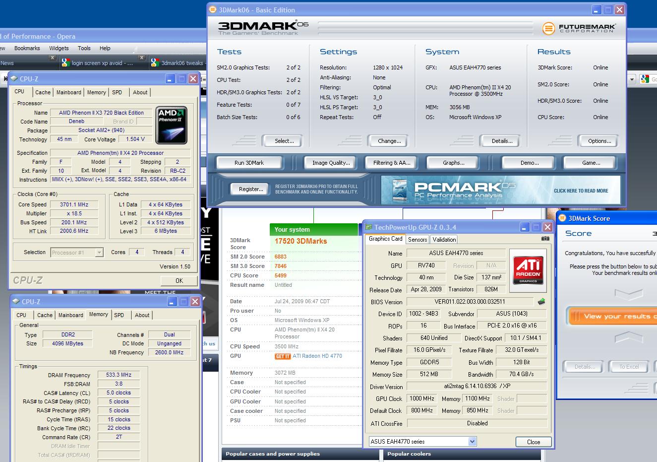Click the 3DMark06 title bar orange icon
The height and width of the screenshot is (462, 657).
point(213,9)
